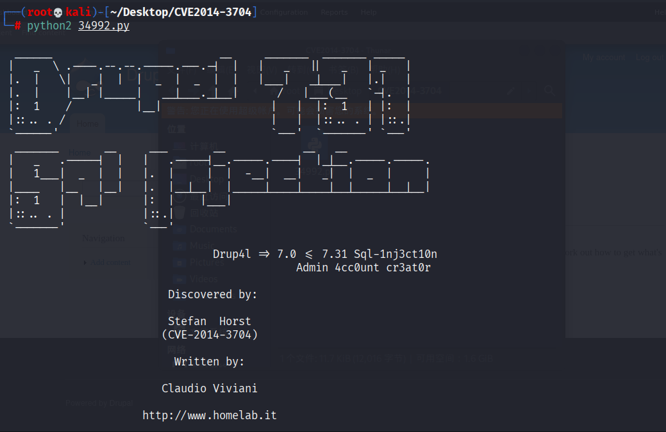Open the My account link
This screenshot has width=666, height=432.
click(x=604, y=58)
